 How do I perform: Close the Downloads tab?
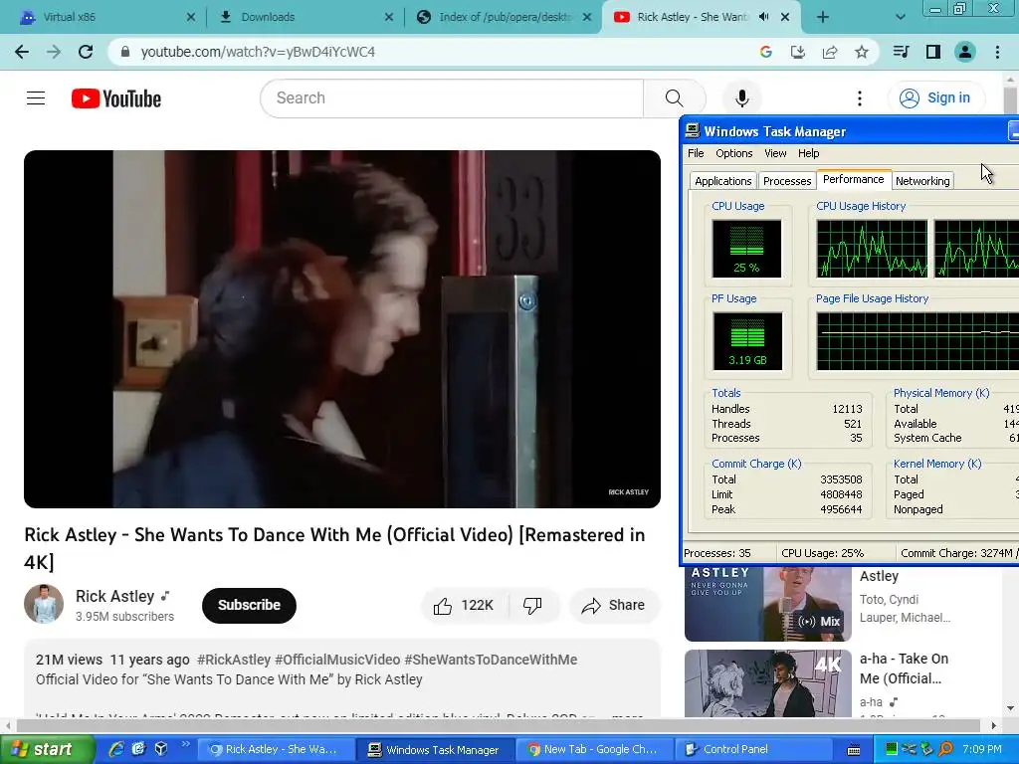click(x=389, y=17)
